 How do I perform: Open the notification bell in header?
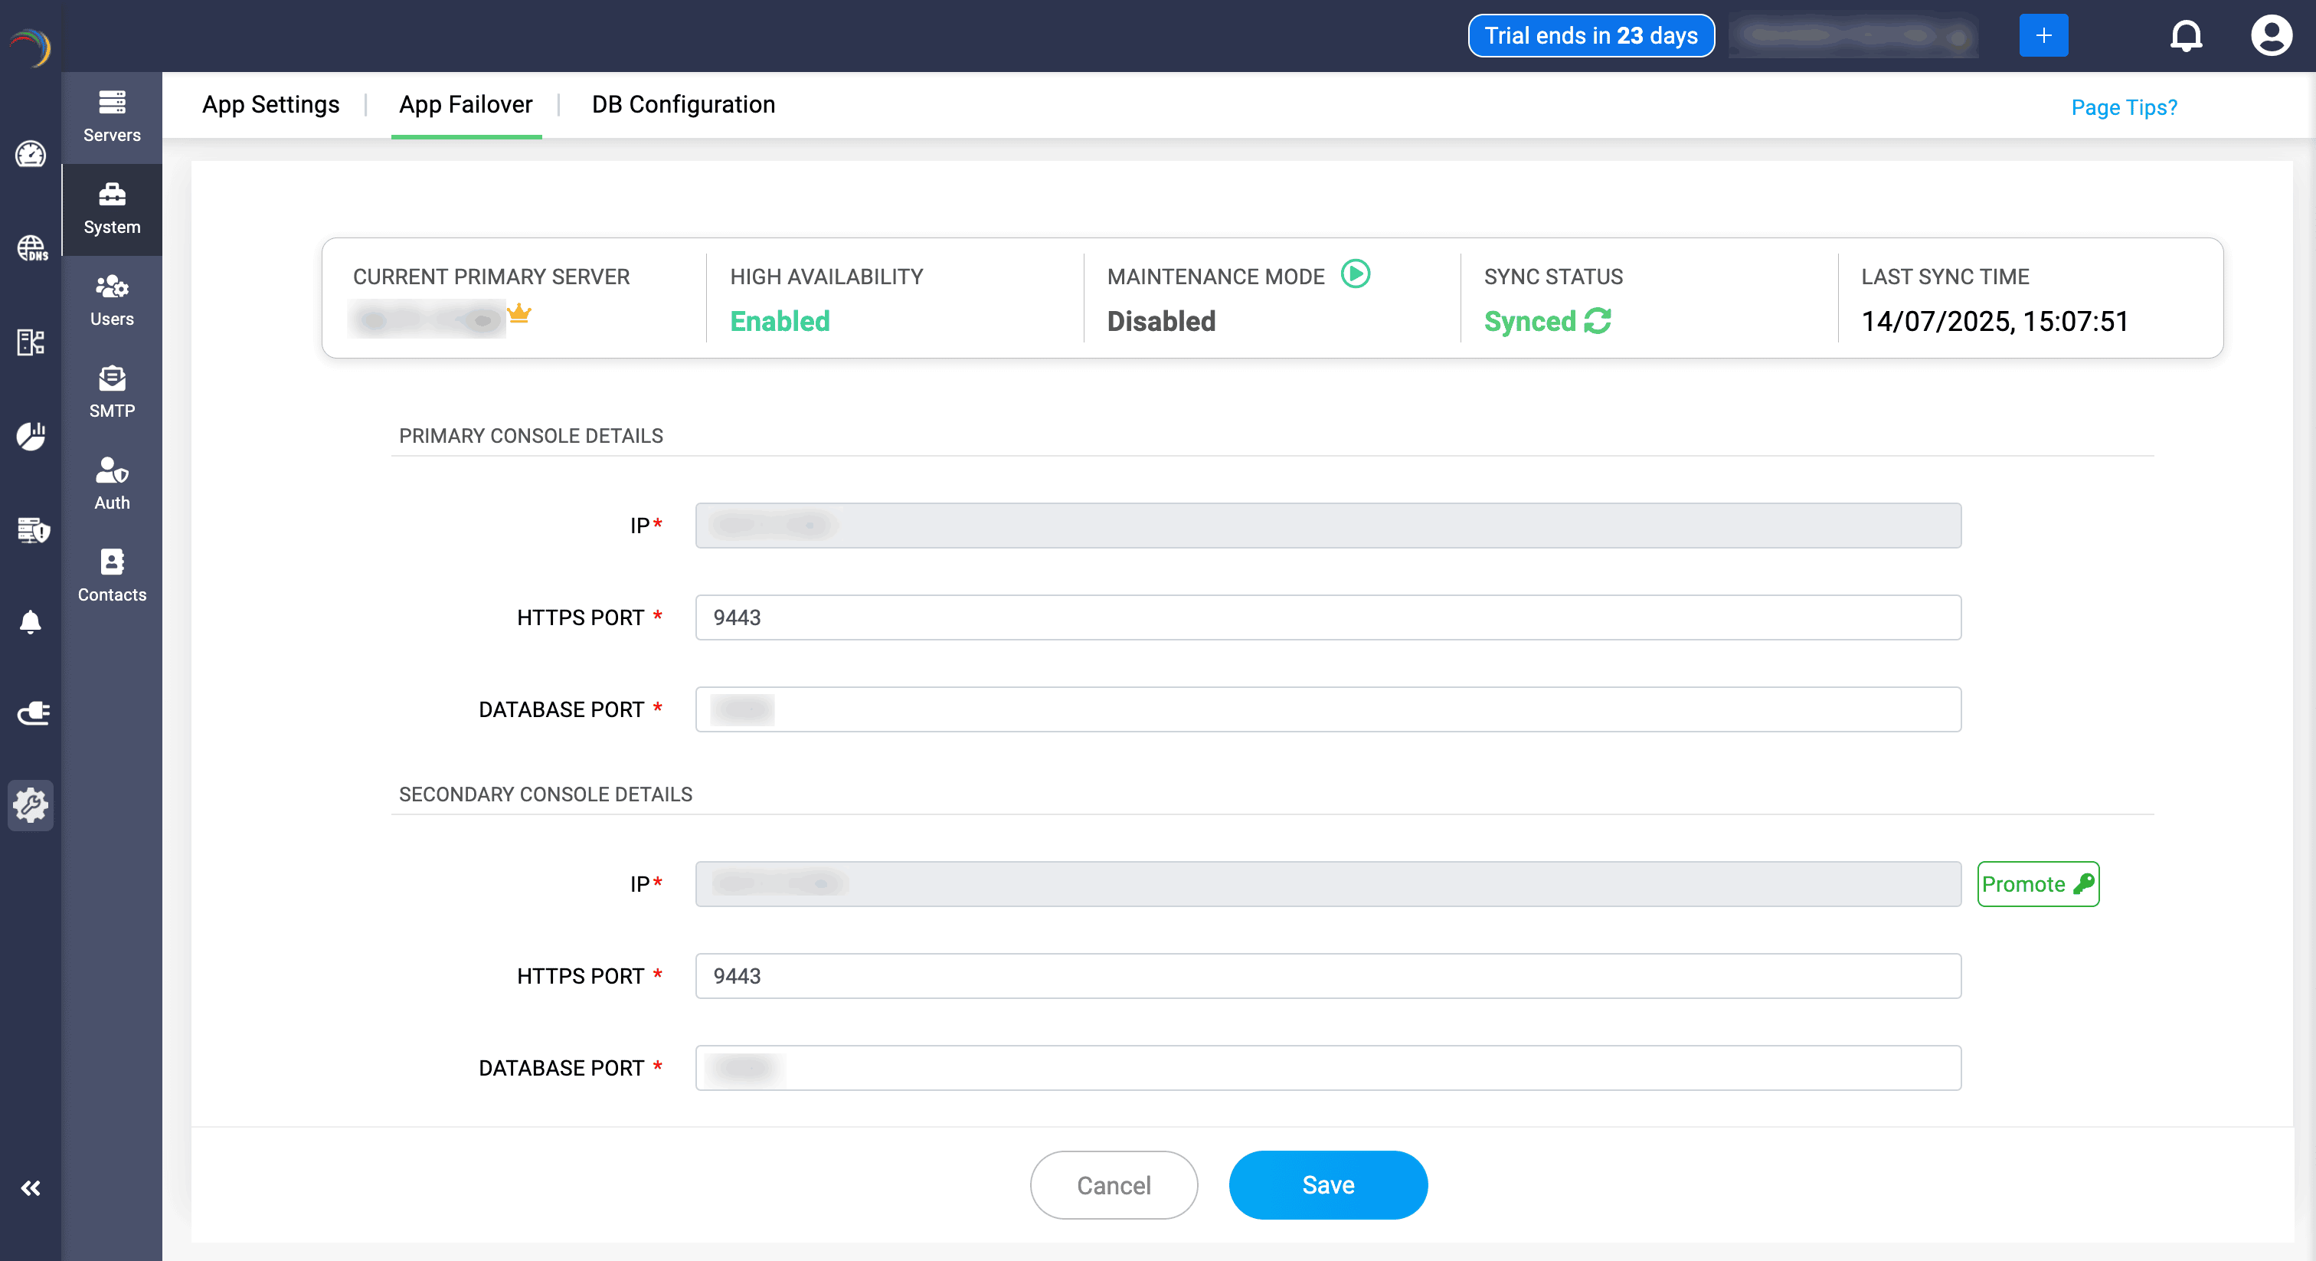pos(2186,36)
